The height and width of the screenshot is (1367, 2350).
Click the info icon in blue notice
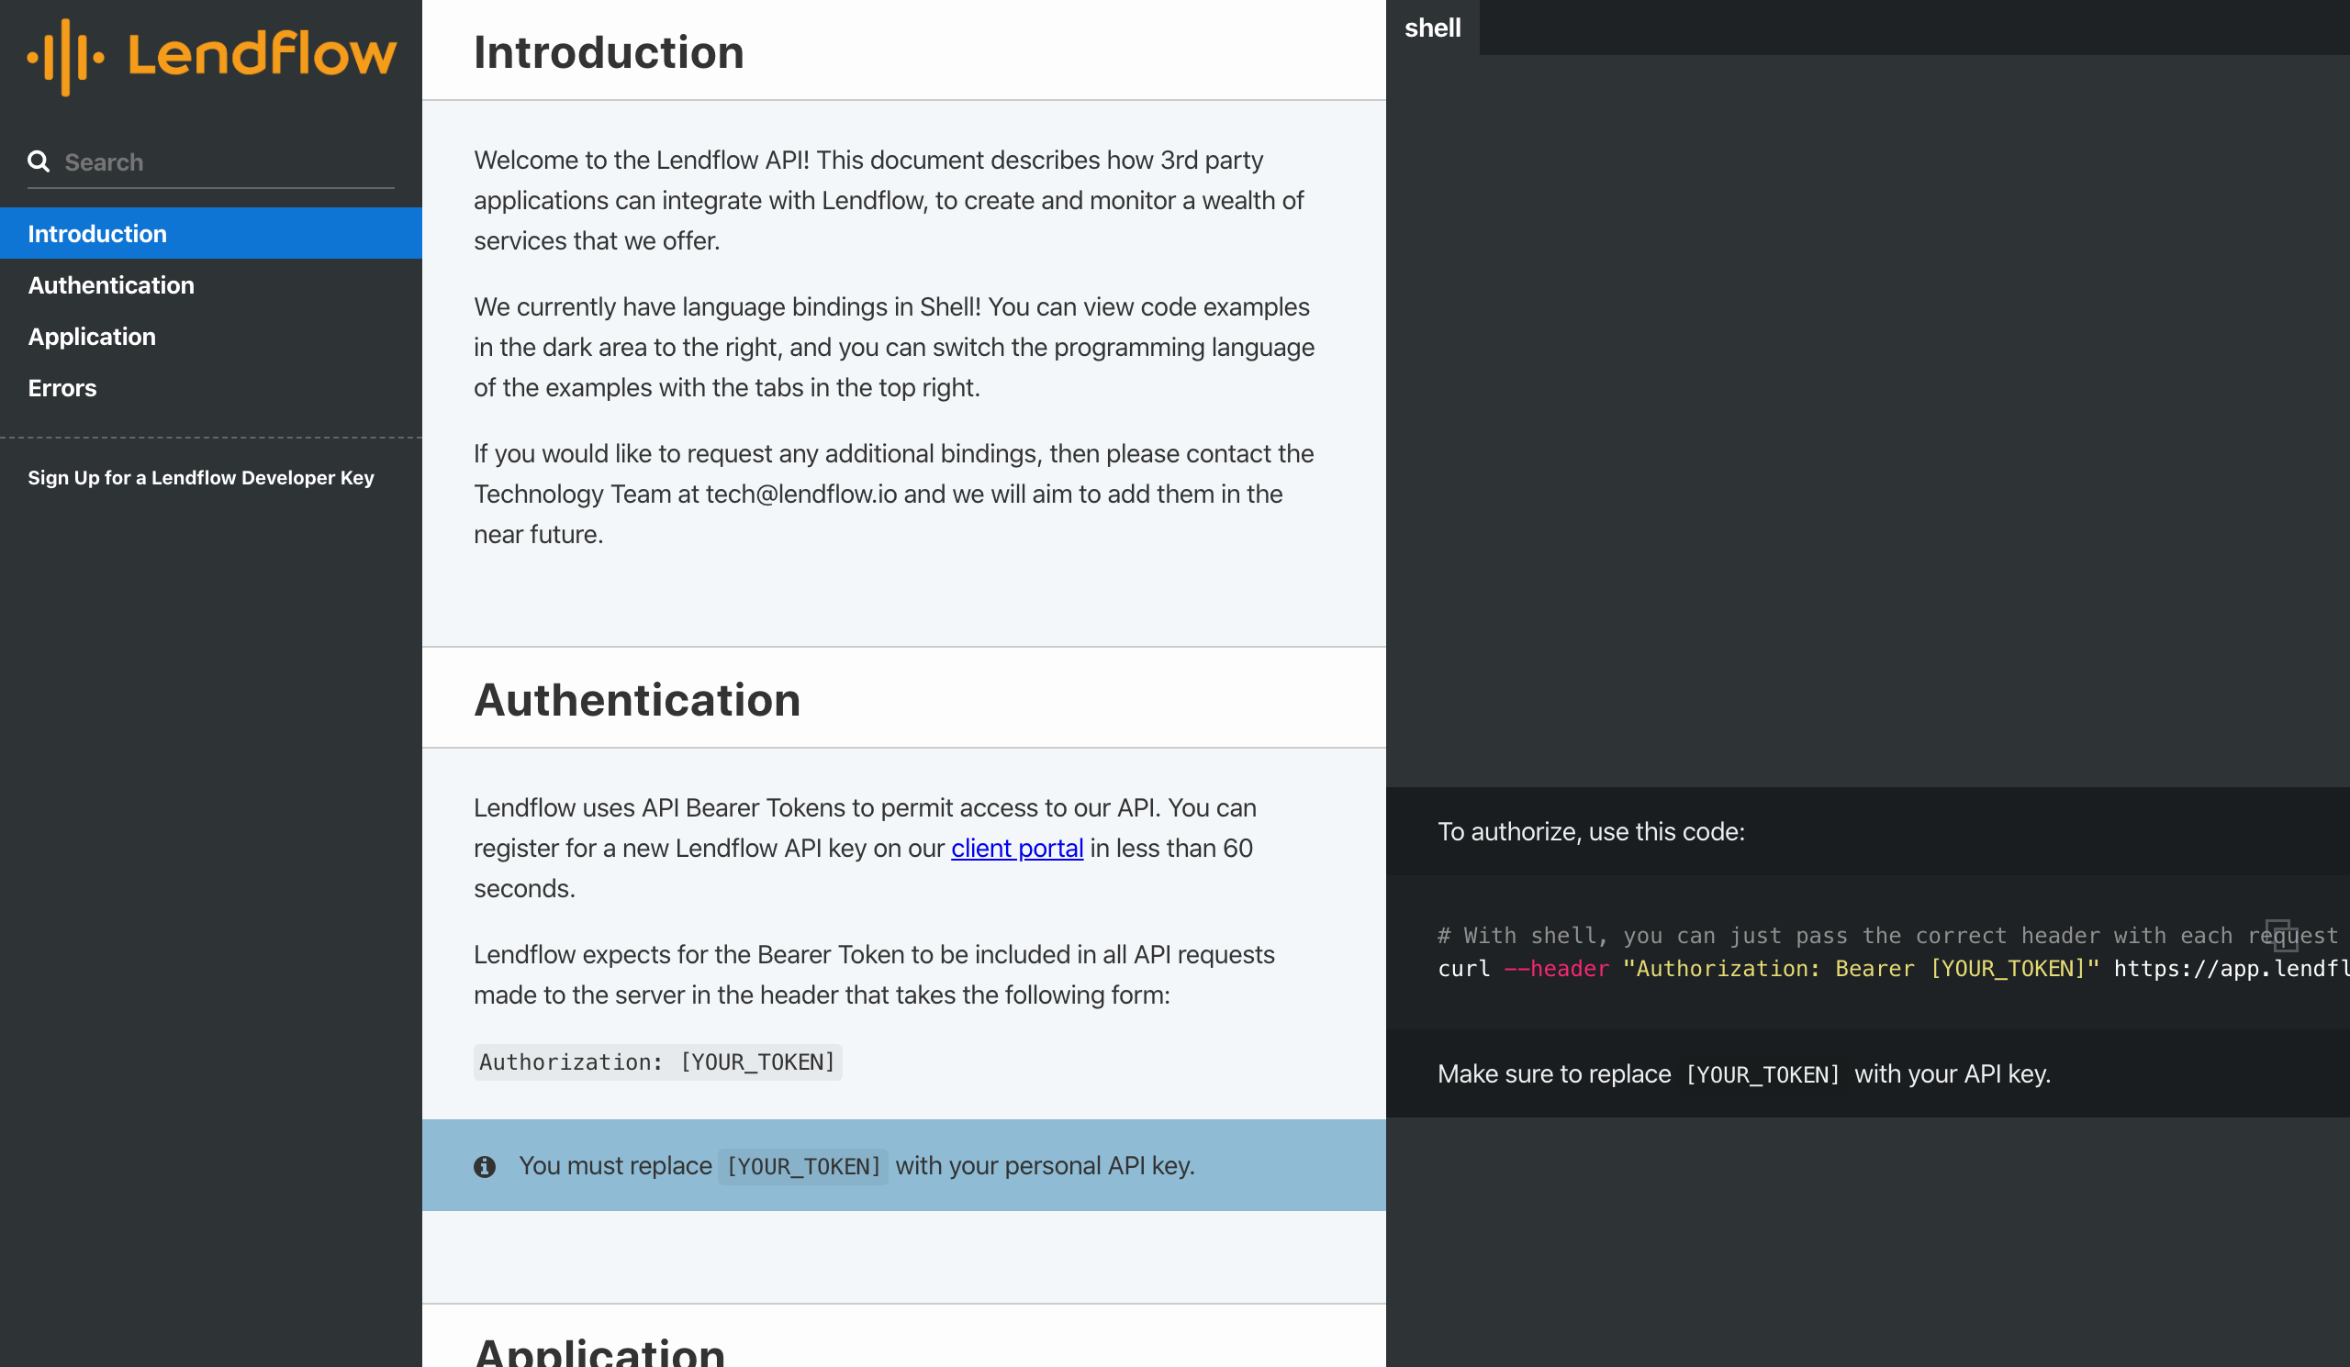(x=484, y=1167)
